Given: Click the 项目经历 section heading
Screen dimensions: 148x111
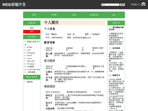Looking at the screenshot, I should (49, 86).
